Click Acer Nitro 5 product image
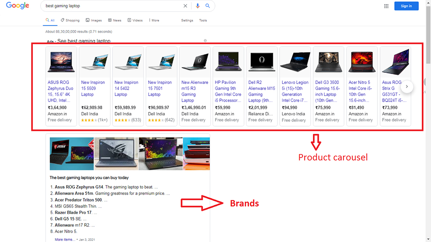The image size is (431, 242). tap(362, 62)
